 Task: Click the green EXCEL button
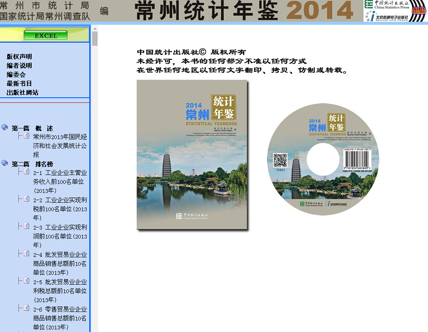(46, 35)
